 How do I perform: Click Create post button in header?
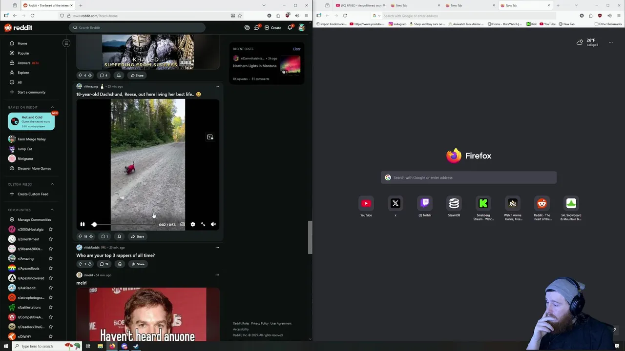pyautogui.click(x=273, y=28)
